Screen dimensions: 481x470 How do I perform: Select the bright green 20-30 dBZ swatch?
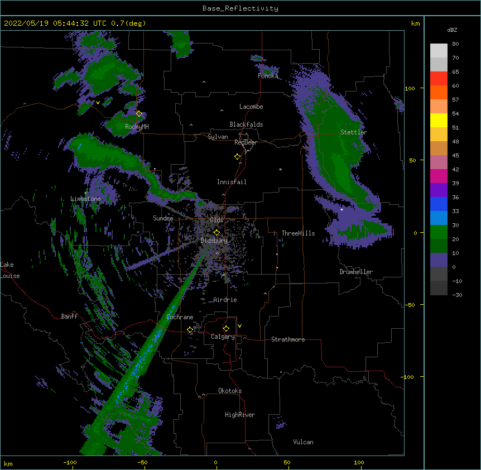point(439,232)
